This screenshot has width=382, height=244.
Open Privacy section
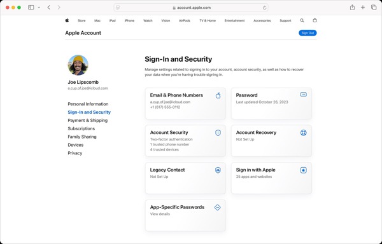[x=74, y=153]
